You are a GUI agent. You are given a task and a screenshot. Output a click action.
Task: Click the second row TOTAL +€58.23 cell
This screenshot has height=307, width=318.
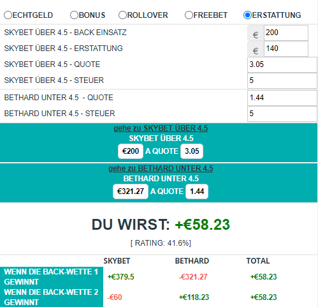tap(263, 297)
